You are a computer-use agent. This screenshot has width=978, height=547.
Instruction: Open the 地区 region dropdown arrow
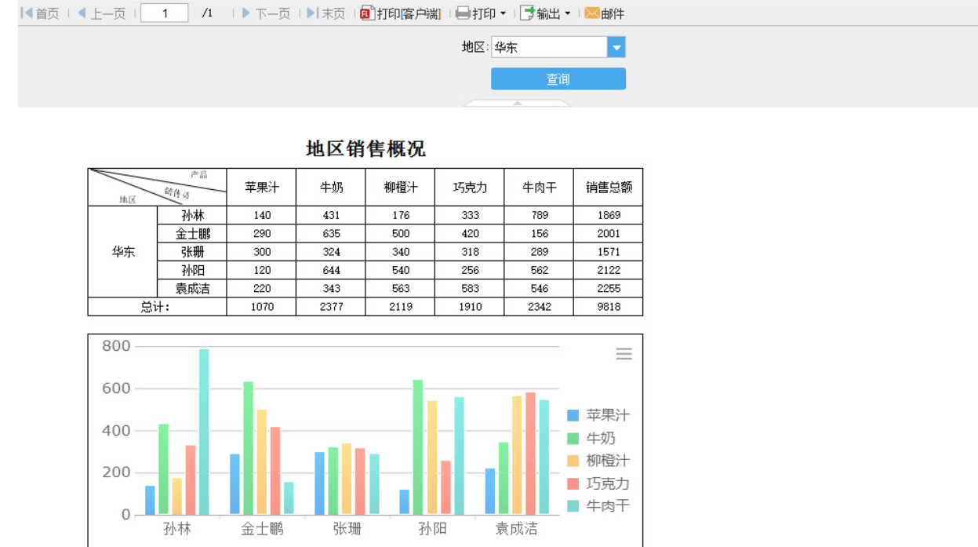click(x=616, y=47)
